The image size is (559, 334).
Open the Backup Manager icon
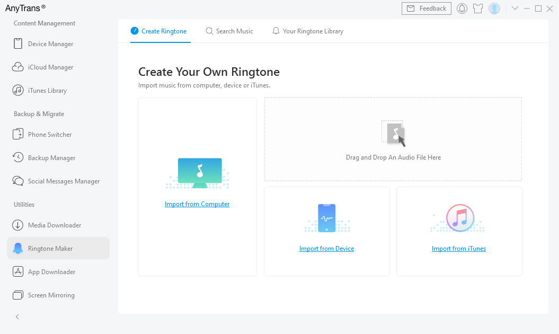point(18,158)
